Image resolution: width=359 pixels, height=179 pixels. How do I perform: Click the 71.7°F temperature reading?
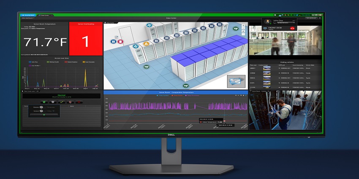coord(45,42)
